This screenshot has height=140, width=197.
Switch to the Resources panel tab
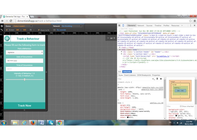175,26
